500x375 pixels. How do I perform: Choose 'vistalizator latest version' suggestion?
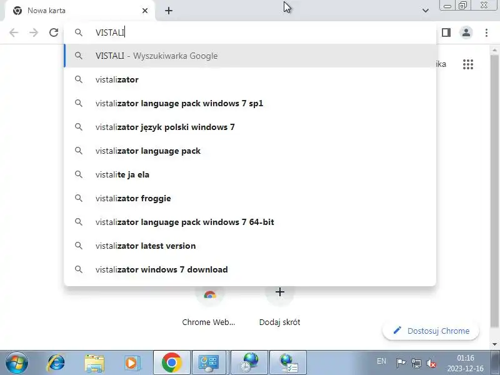[250, 246]
